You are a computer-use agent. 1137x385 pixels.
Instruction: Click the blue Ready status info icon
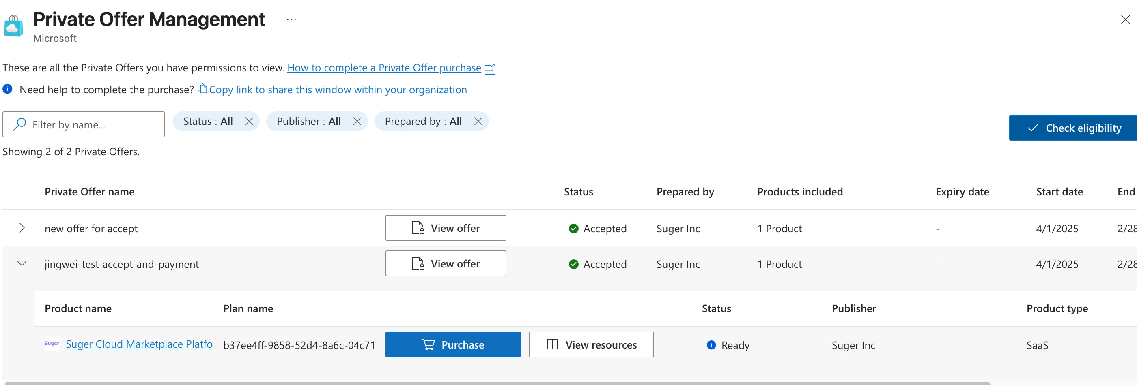[x=711, y=345]
